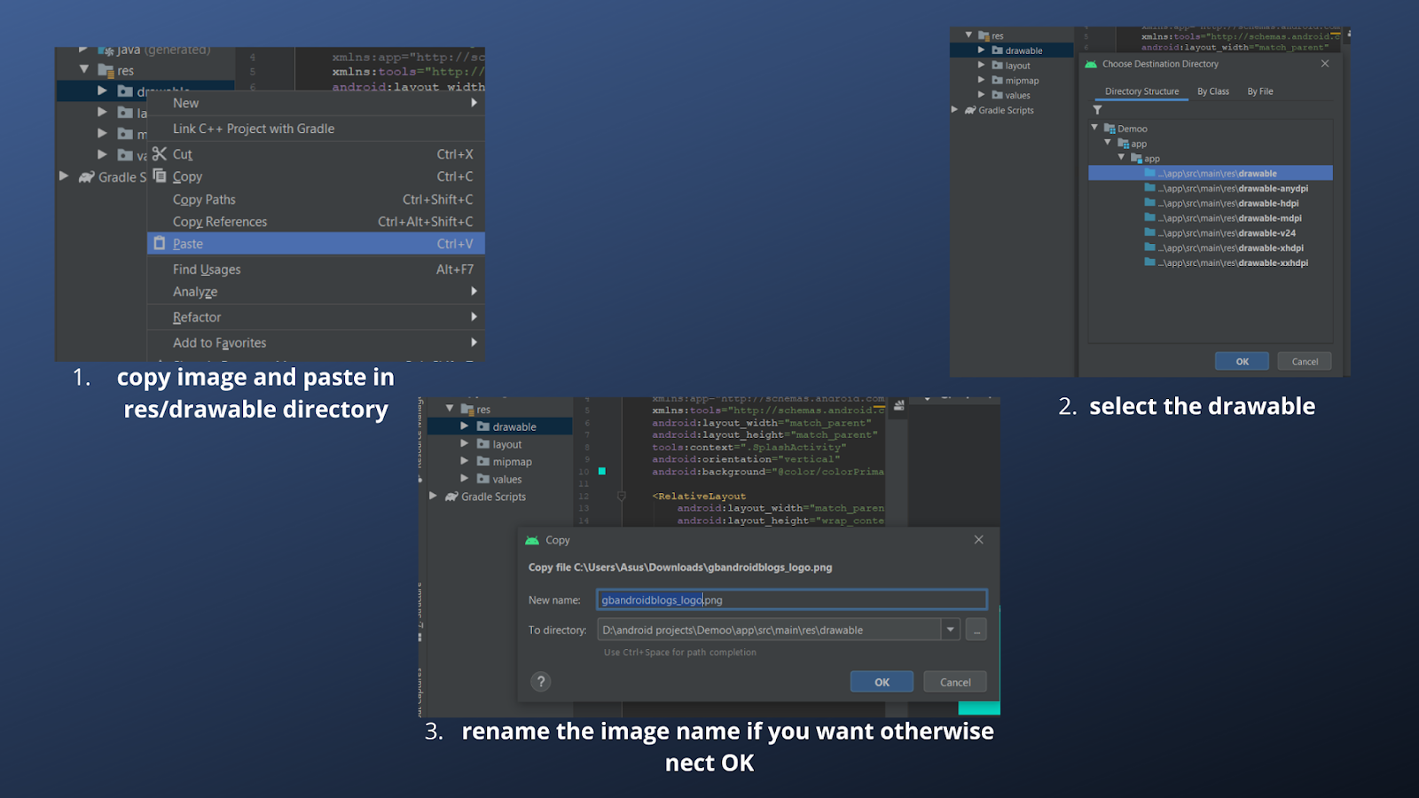1419x798 pixels.
Task: Click the help question mark in Copy dialog
Action: click(541, 681)
